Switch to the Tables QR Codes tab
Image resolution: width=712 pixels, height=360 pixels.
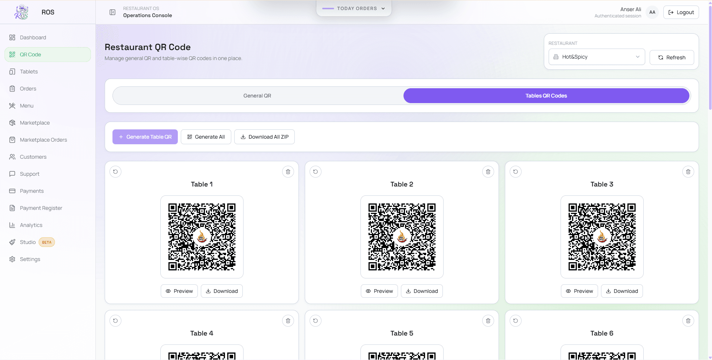(546, 96)
